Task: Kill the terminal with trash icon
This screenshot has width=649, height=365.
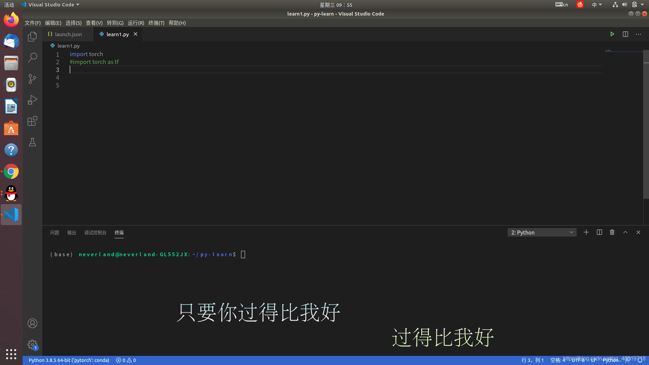Action: [x=612, y=232]
